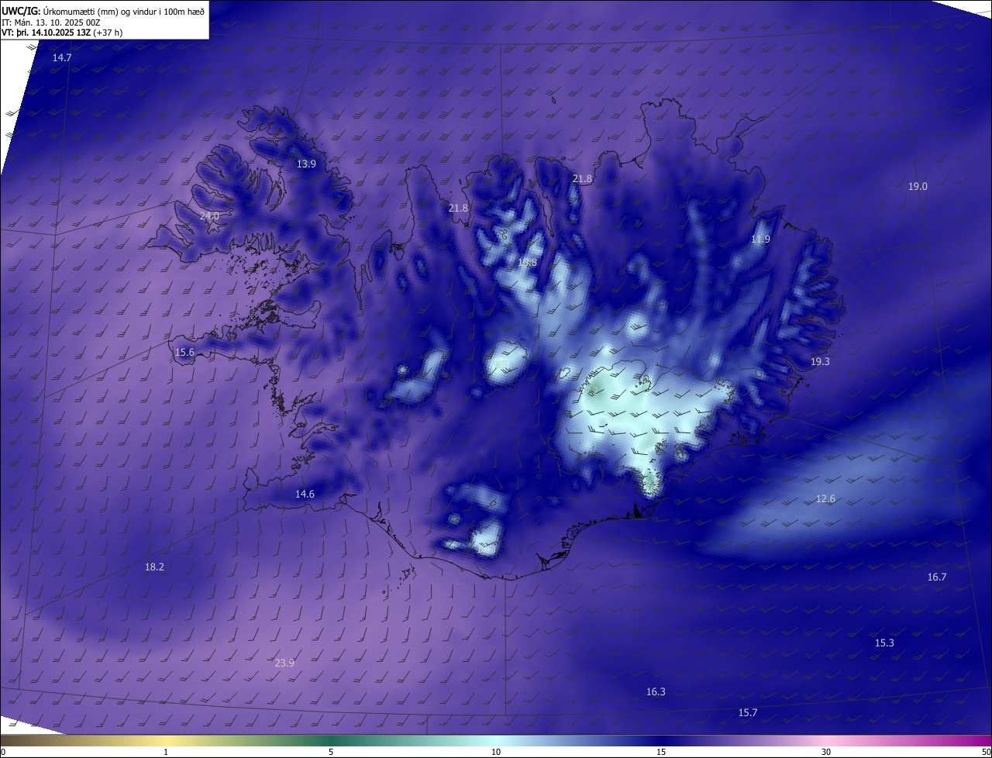This screenshot has height=758, width=992.
Task: Click the "30" tick on the color scale
Action: tap(826, 752)
